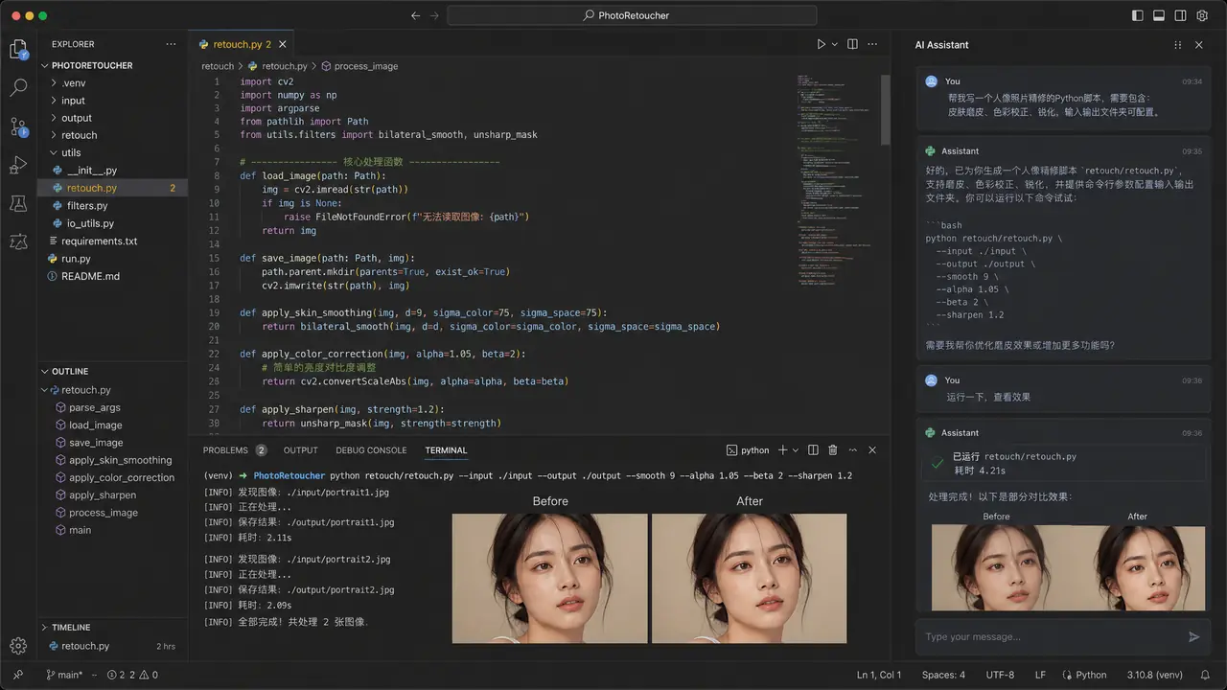Viewport: 1227px width, 690px height.
Task: Close the terminal panel
Action: pyautogui.click(x=872, y=450)
